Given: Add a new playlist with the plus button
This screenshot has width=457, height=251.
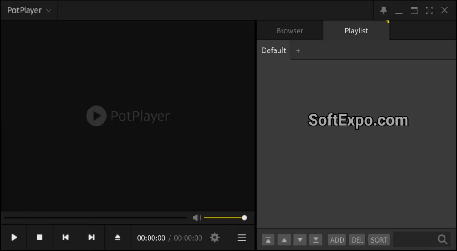Looking at the screenshot, I should (298, 51).
